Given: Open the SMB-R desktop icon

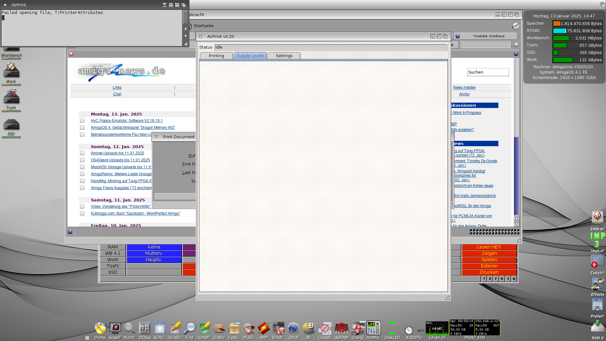Looking at the screenshot, I should coord(597,218).
